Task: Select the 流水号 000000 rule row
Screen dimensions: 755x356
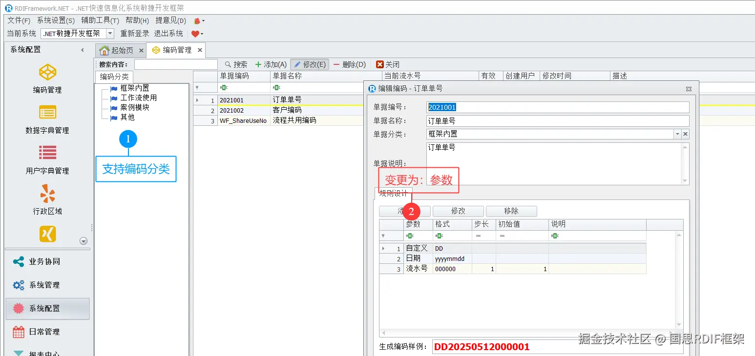Action: pyautogui.click(x=513, y=269)
